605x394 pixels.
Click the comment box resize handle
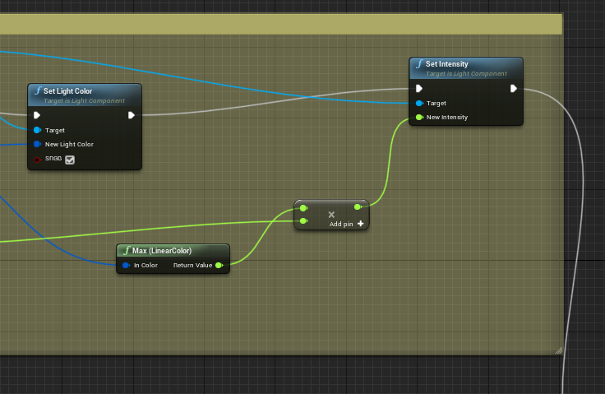click(x=559, y=350)
